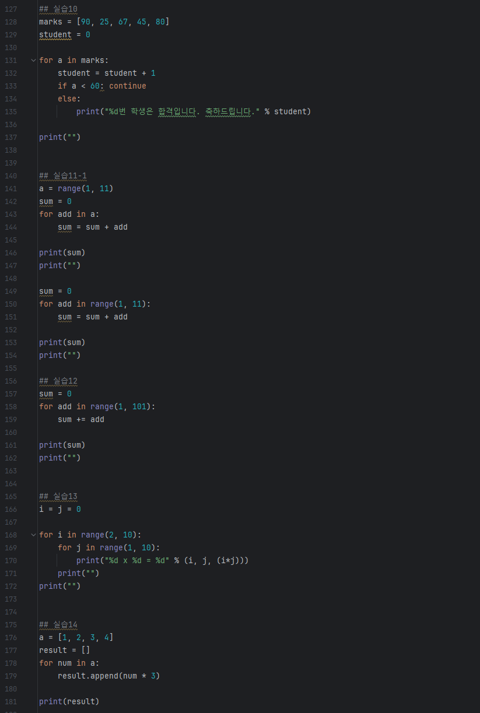
Task: Click the print line with '%d x %d = %d'
Action: pyautogui.click(x=163, y=560)
